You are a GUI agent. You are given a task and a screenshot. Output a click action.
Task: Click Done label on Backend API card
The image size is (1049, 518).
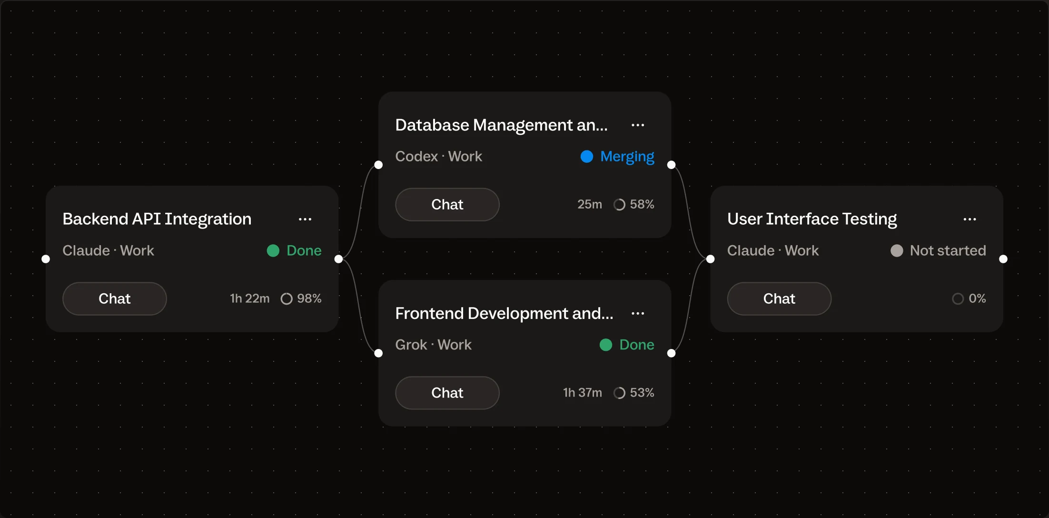(304, 250)
